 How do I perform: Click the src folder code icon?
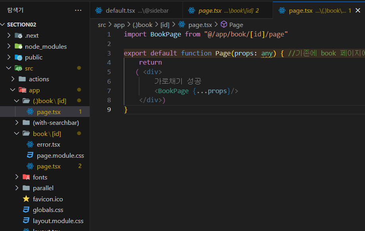coord(18,68)
